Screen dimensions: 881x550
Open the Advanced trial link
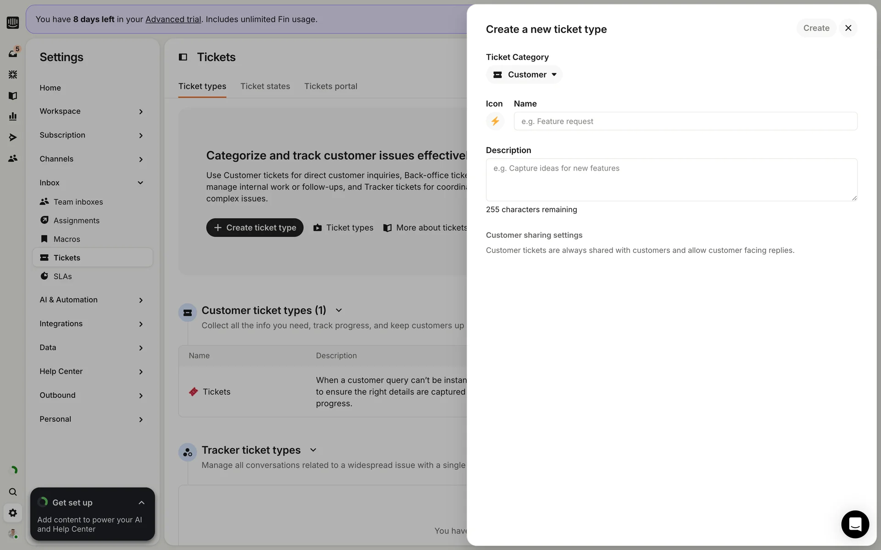coord(173,19)
